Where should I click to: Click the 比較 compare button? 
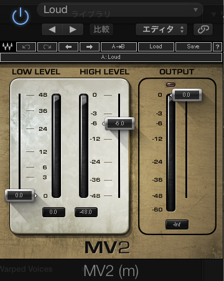point(101,29)
